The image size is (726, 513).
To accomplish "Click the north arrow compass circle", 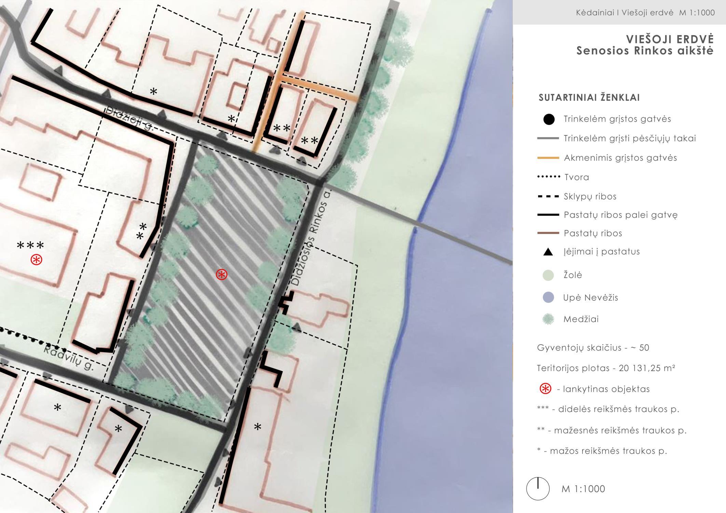I will tap(538, 488).
